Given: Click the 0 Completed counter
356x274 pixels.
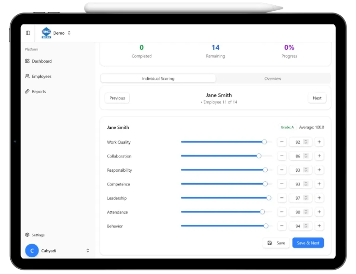Looking at the screenshot, I should coord(142,51).
